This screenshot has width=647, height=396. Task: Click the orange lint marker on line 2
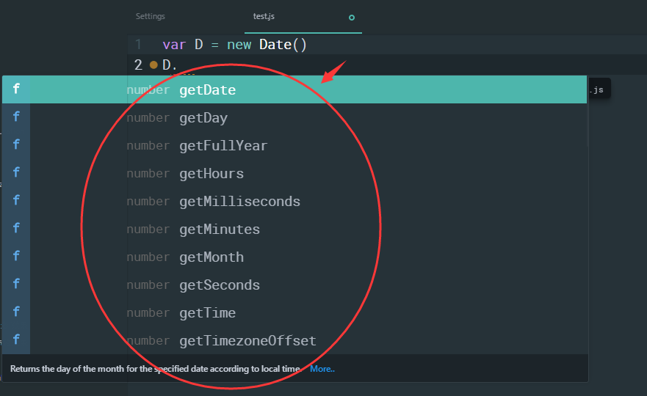153,65
